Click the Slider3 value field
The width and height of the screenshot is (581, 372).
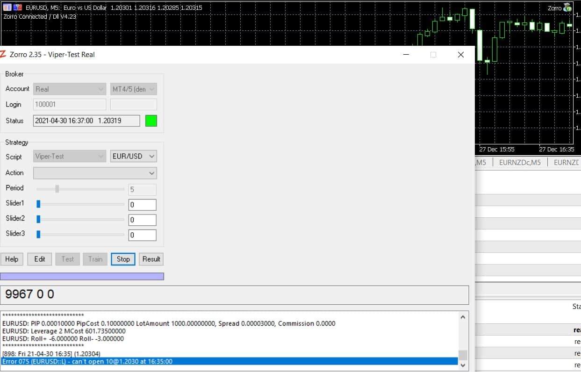point(142,235)
